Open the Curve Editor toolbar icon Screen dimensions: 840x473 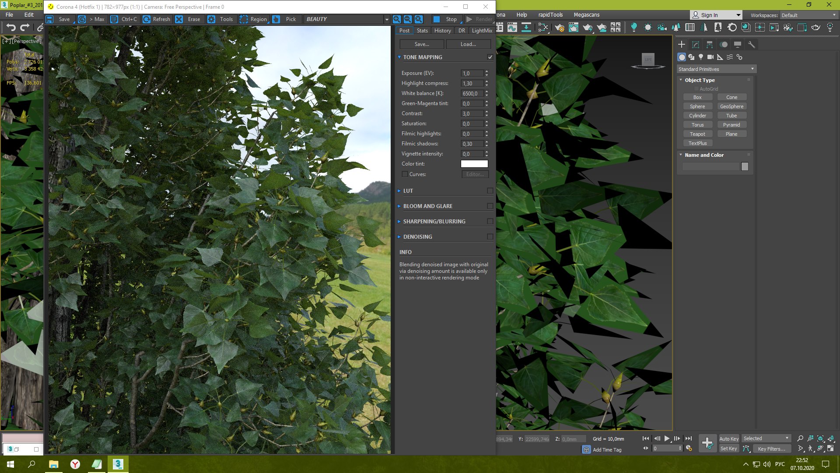tap(512, 28)
